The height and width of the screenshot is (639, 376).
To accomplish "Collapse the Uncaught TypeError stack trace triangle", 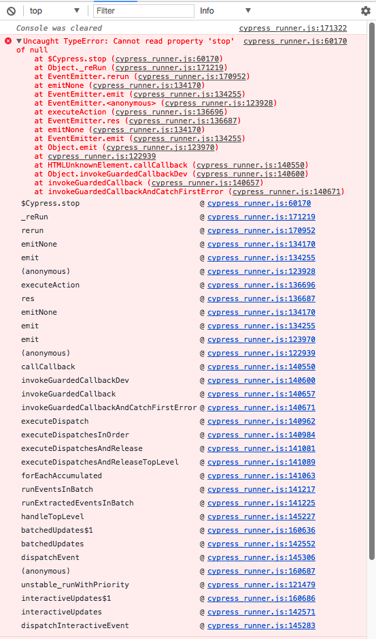I will click(19, 41).
